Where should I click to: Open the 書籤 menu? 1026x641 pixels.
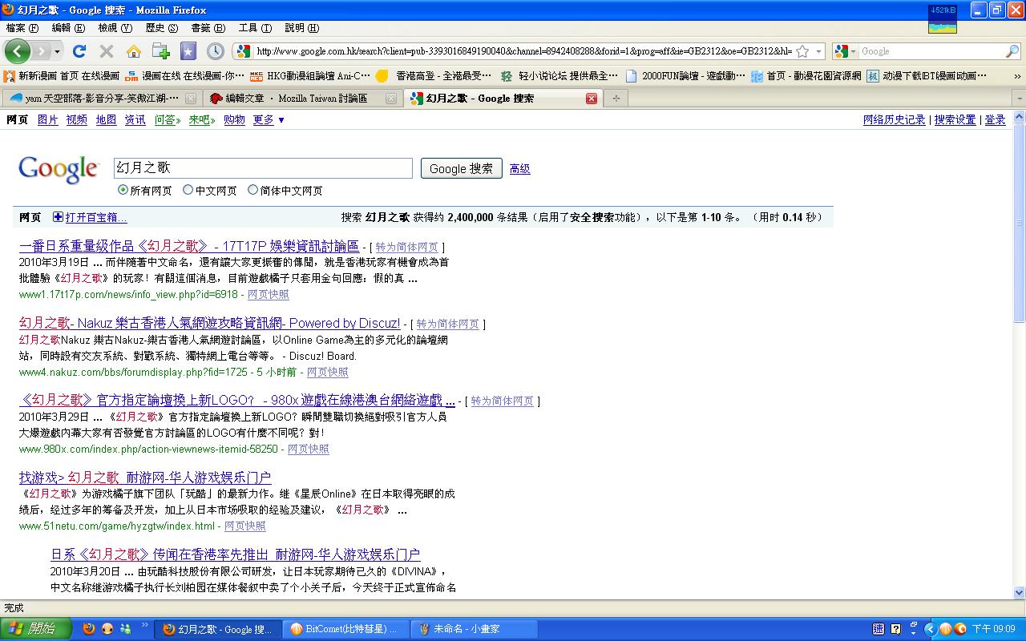coord(207,28)
